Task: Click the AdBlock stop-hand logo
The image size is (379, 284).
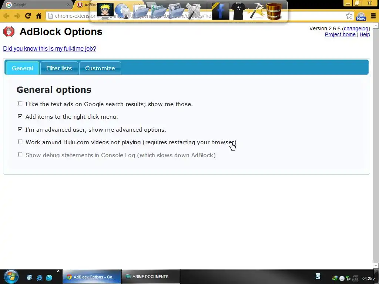Action: click(9, 32)
